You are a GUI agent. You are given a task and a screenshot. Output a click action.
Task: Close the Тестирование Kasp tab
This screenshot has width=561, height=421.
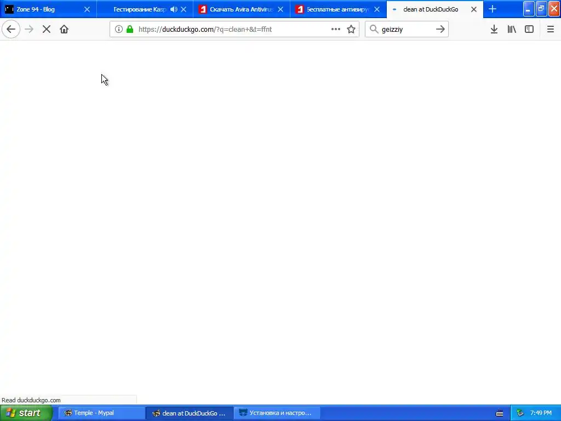click(x=184, y=9)
